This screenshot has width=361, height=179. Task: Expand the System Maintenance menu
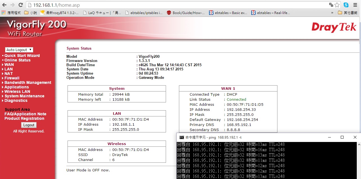(24, 96)
